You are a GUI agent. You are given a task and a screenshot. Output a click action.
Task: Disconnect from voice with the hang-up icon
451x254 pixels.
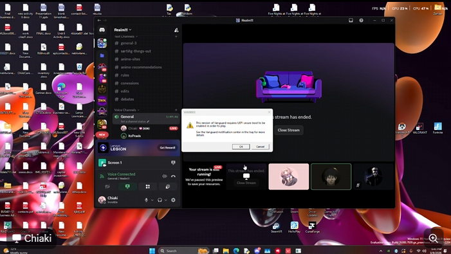[x=173, y=176]
